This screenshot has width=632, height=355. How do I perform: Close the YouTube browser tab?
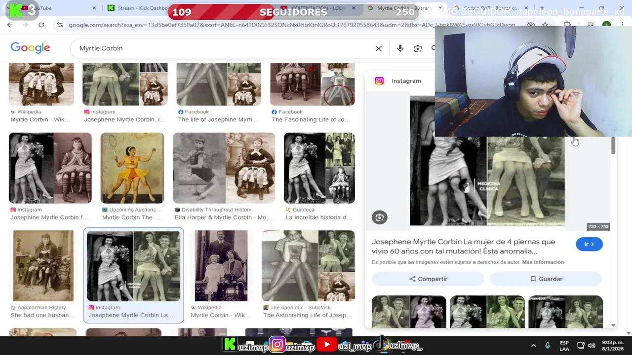point(94,8)
